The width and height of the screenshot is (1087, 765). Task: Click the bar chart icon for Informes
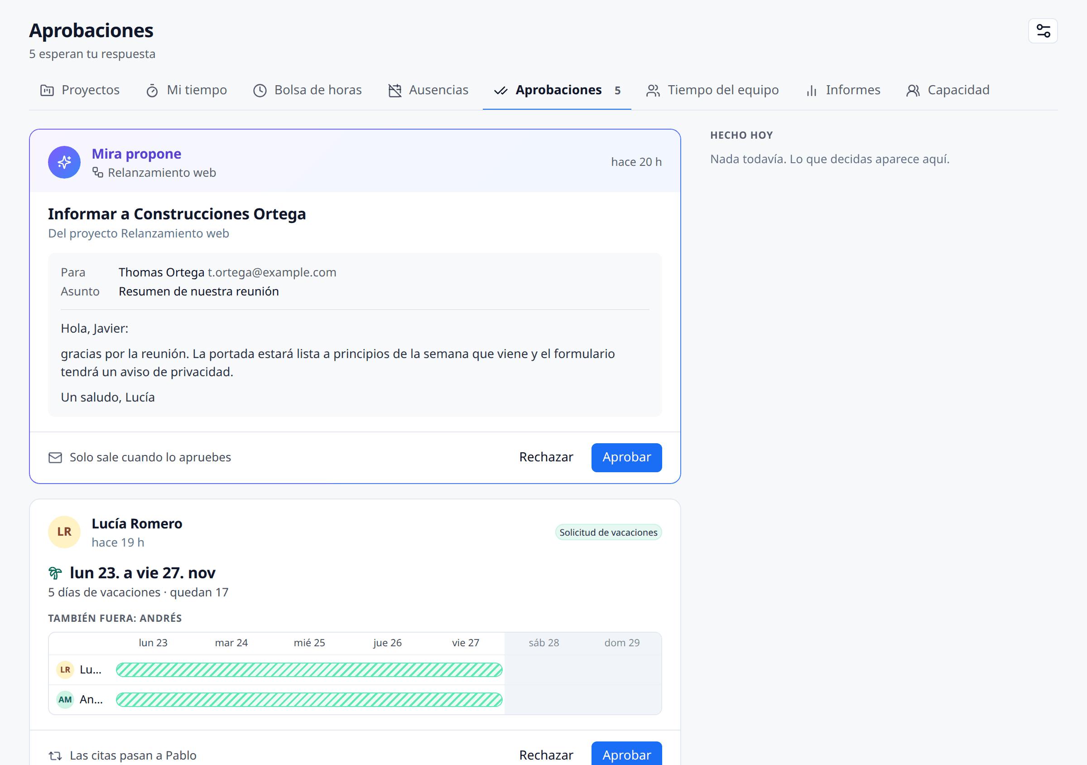click(812, 90)
